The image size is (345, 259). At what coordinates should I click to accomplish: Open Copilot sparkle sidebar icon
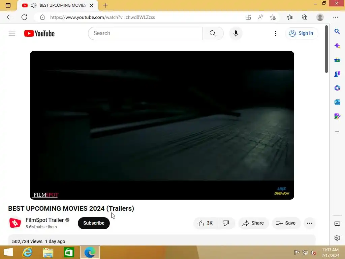[x=337, y=46]
